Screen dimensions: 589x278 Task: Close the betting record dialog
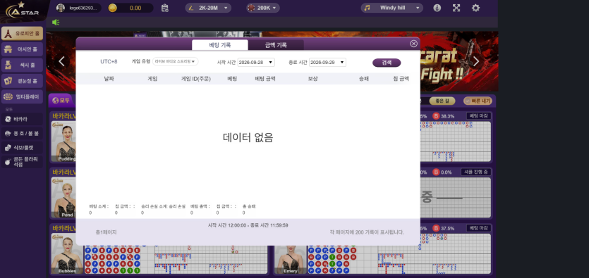tap(413, 44)
